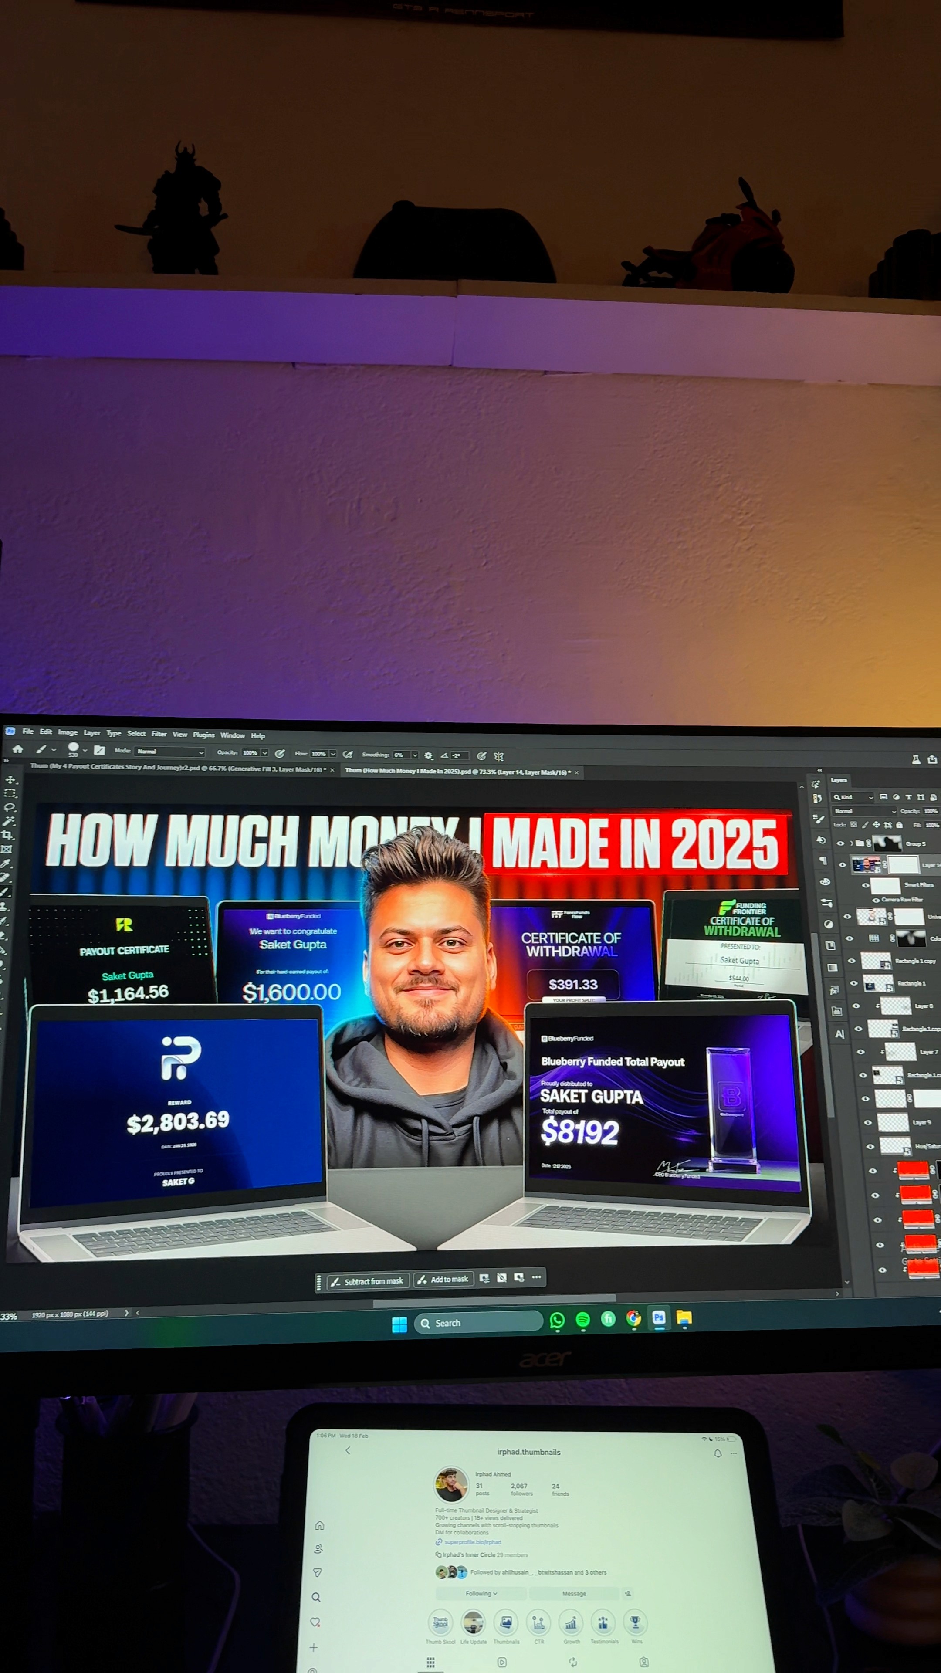Open File Explorer from the taskbar
Image resolution: width=941 pixels, height=1673 pixels.
pyautogui.click(x=684, y=1317)
